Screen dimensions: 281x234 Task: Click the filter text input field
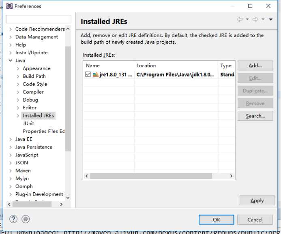click(39, 19)
